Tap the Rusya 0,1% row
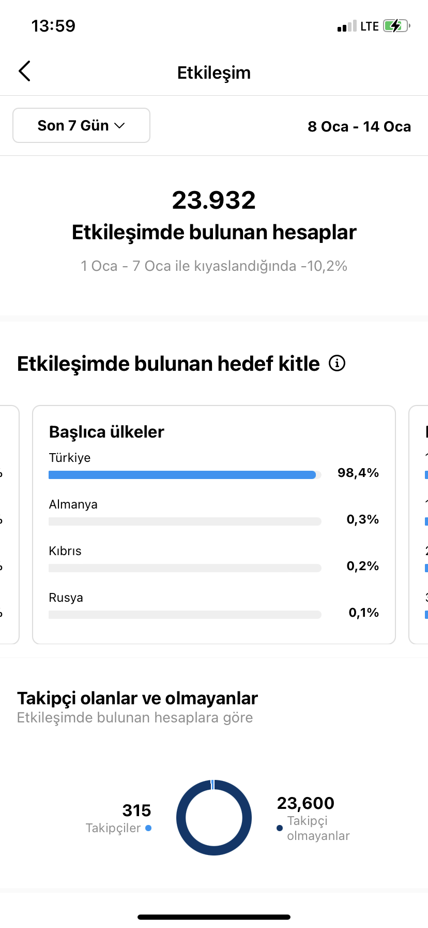 pos(214,605)
